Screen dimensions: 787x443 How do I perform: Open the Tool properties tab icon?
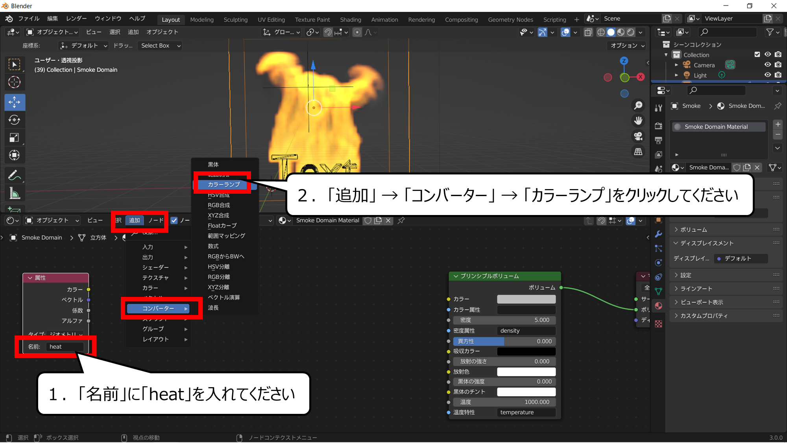point(658,108)
